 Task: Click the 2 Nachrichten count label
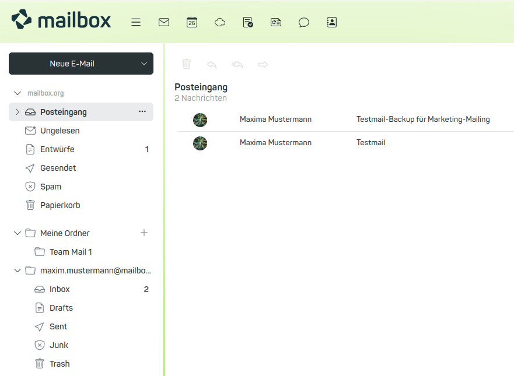(x=201, y=98)
